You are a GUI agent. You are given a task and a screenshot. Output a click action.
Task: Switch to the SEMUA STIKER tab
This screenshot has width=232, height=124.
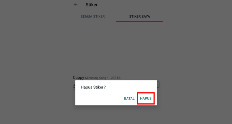click(x=93, y=17)
